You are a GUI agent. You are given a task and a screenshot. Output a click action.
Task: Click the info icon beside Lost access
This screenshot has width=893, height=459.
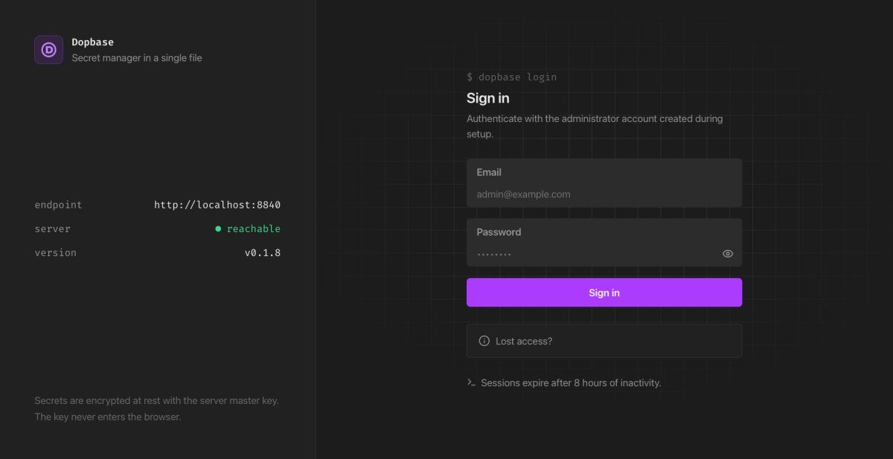pos(484,341)
